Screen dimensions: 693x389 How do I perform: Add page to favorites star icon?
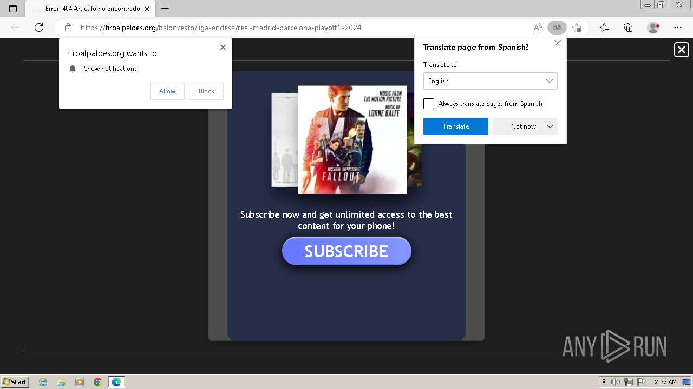[577, 28]
